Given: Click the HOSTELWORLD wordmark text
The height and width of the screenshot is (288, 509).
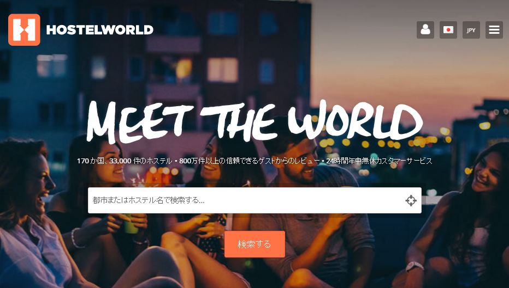Looking at the screenshot, I should coord(99,30).
